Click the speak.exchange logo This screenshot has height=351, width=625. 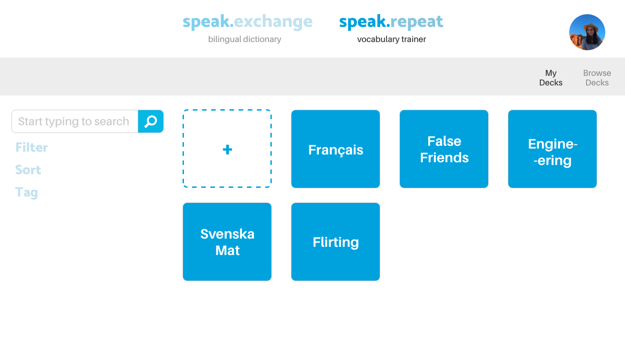(248, 21)
